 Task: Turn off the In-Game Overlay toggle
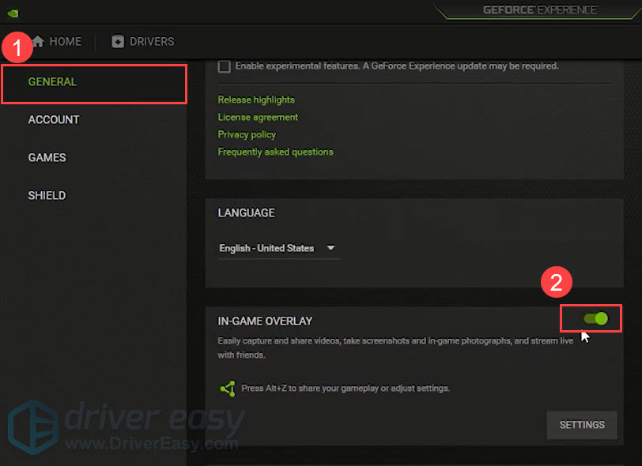[x=595, y=318]
